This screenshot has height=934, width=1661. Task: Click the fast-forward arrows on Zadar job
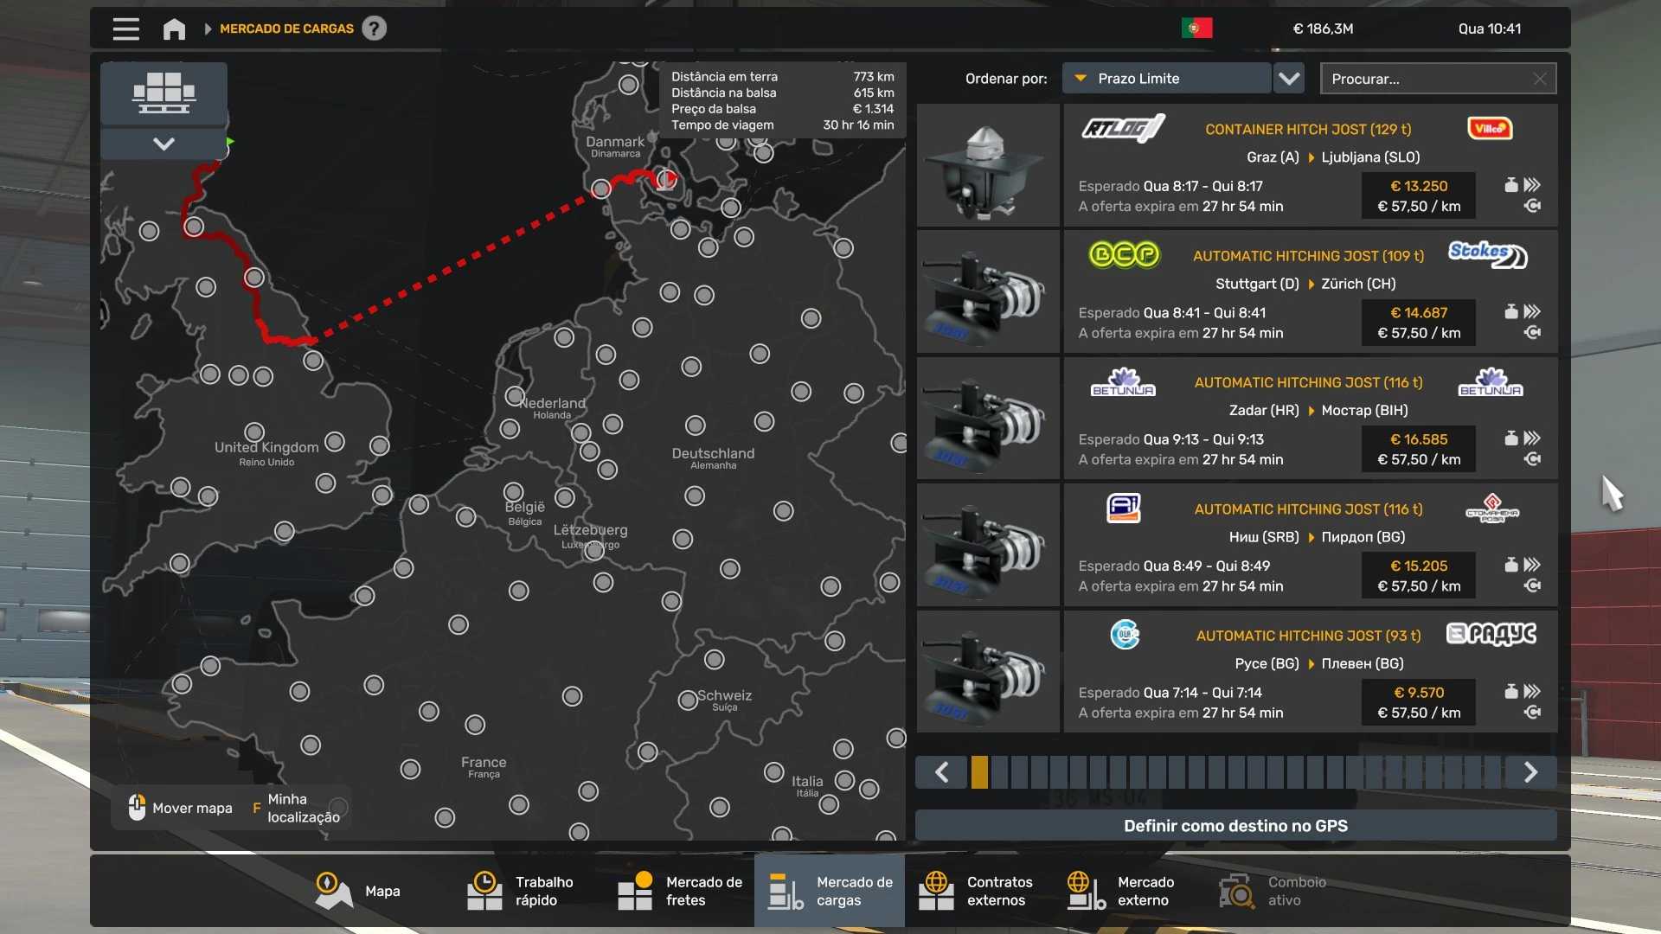point(1532,438)
